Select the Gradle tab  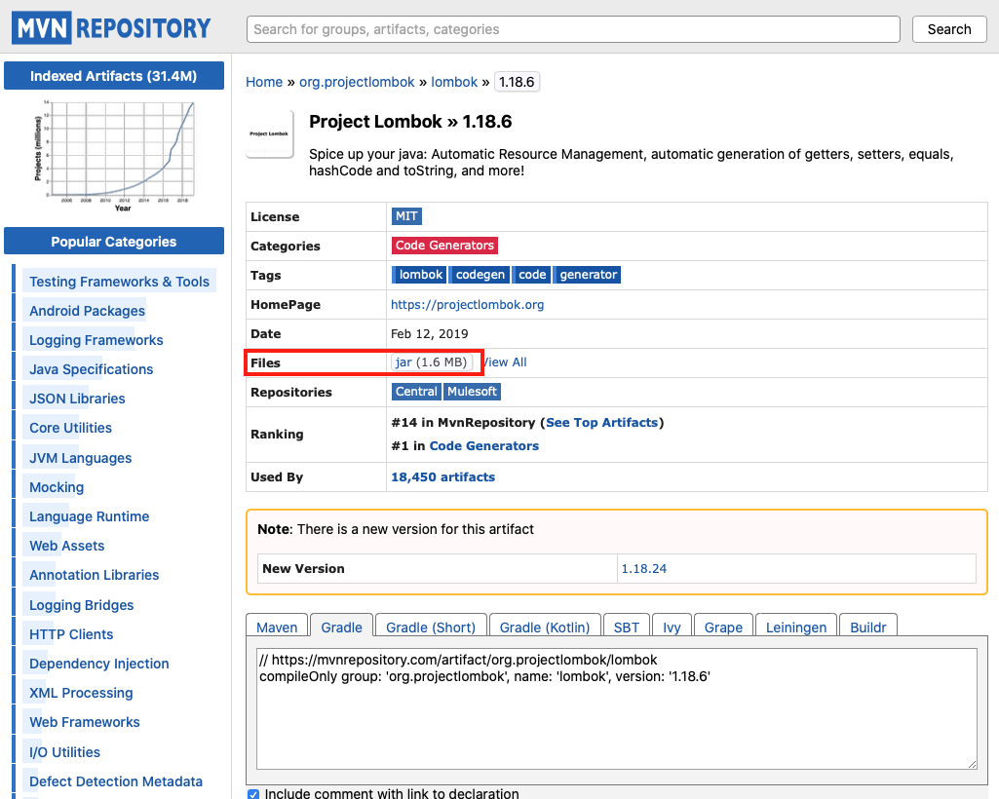pyautogui.click(x=341, y=627)
